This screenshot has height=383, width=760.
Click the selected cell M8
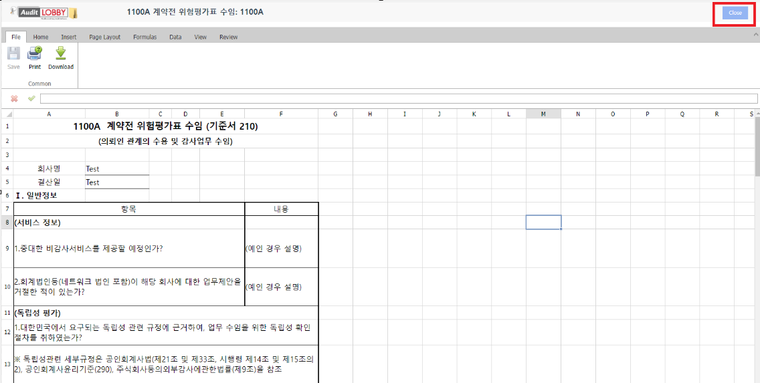543,222
